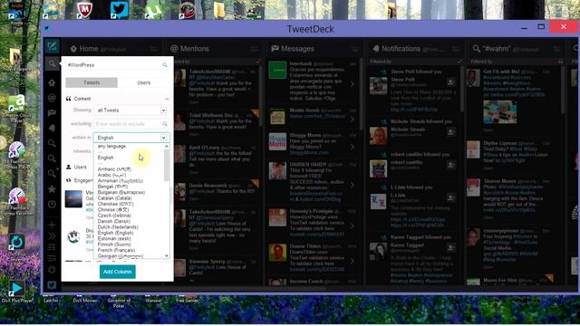Click magnifier icon in excluding field
This screenshot has height=326, width=580.
point(165,124)
